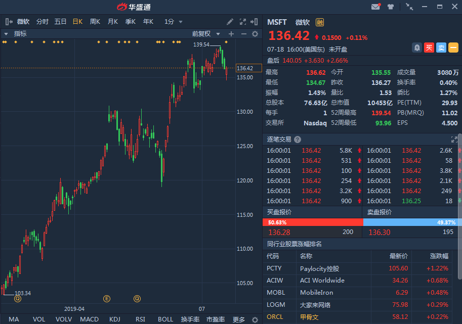Click the 微软 stock name in toolbar

click(x=23, y=22)
